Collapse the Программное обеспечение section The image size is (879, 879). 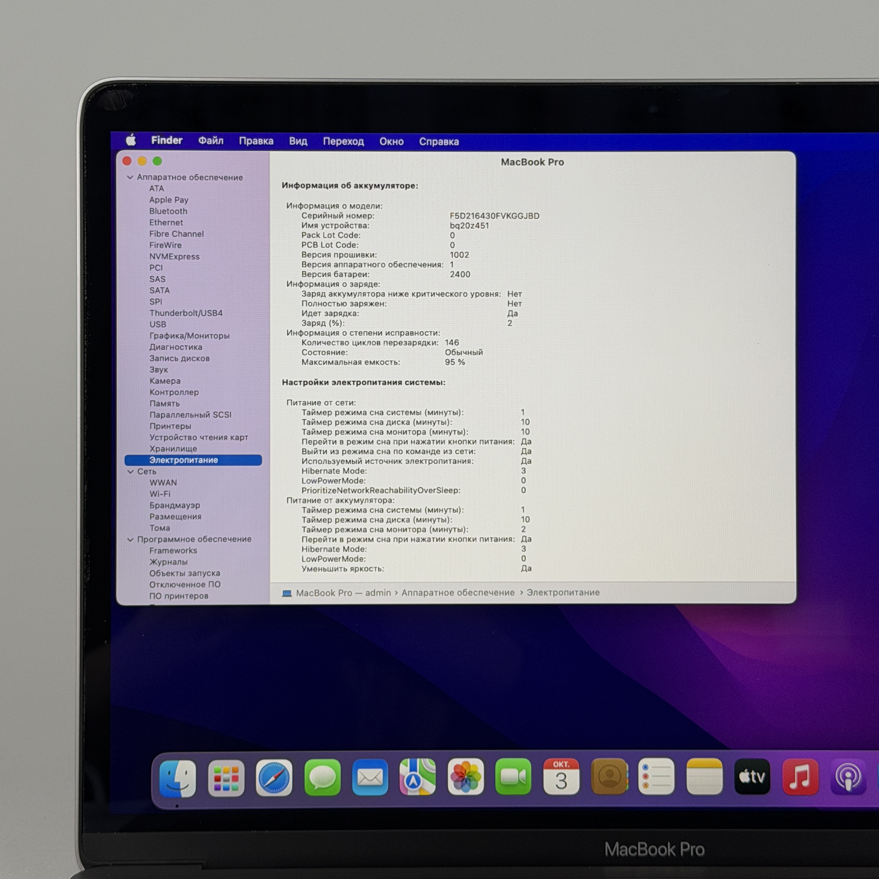(131, 539)
